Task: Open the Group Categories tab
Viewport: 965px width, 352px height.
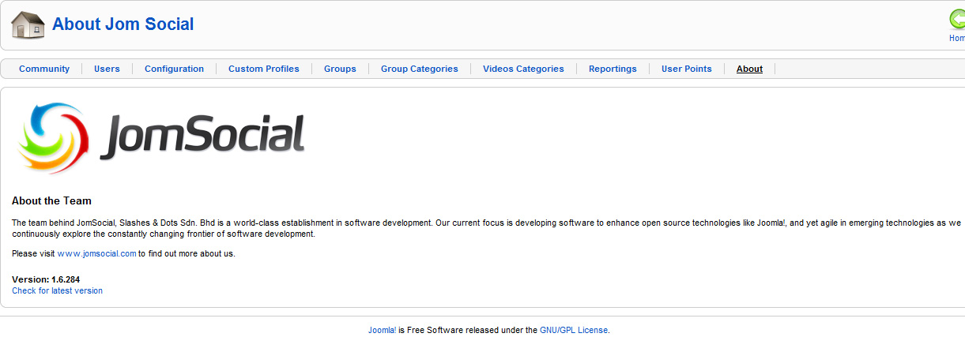Action: [x=420, y=69]
